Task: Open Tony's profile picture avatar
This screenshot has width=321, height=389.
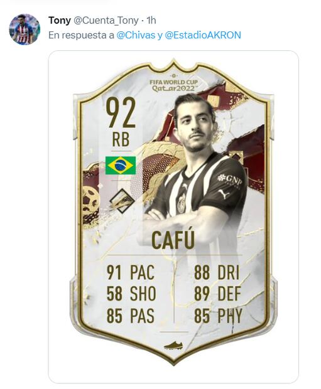Action: click(x=24, y=29)
